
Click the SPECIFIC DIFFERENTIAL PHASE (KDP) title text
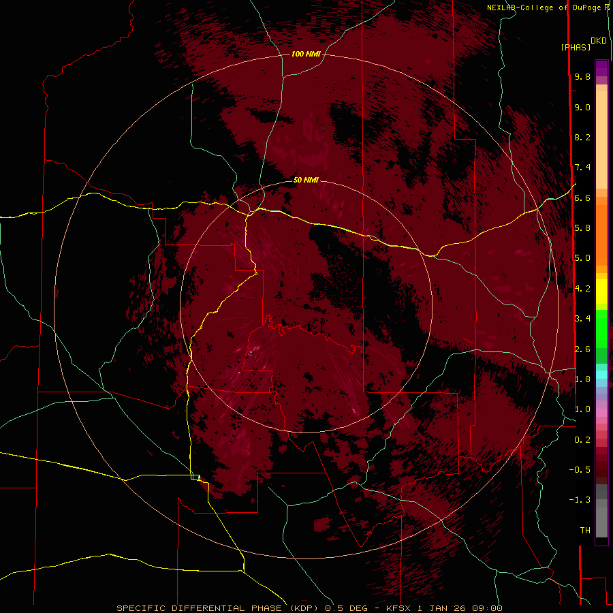[x=217, y=608]
